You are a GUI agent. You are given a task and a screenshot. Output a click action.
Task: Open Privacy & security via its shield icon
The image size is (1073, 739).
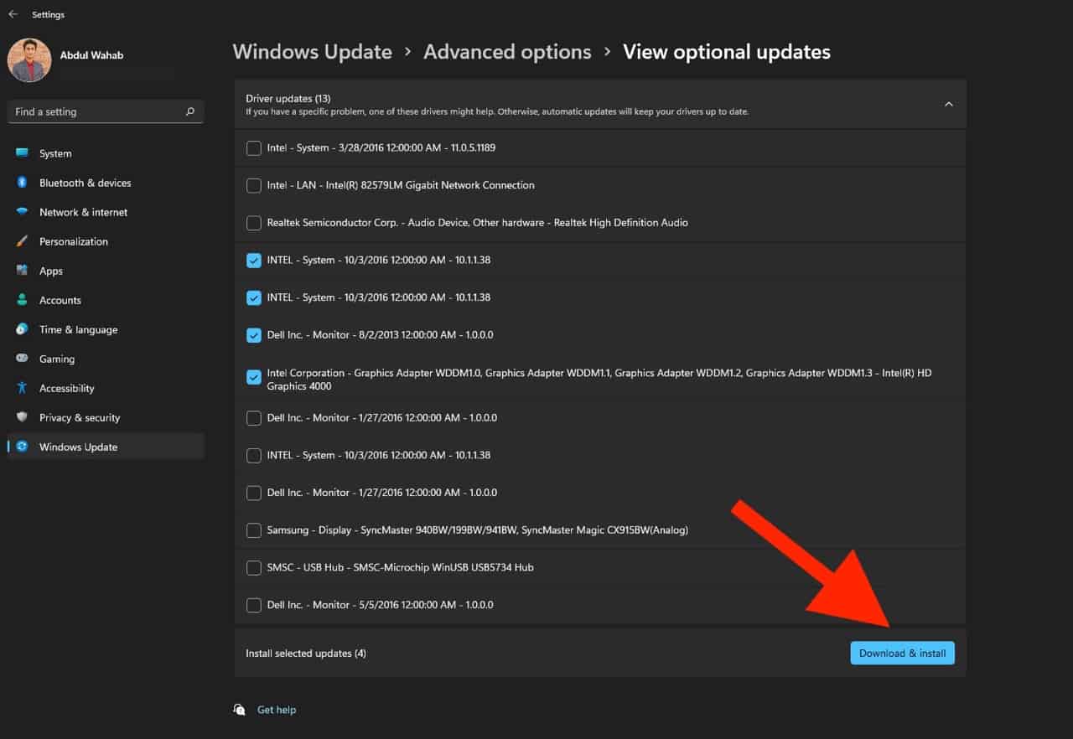pyautogui.click(x=23, y=417)
